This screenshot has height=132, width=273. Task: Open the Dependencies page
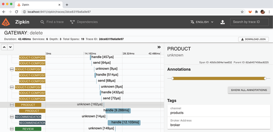pos(84,22)
